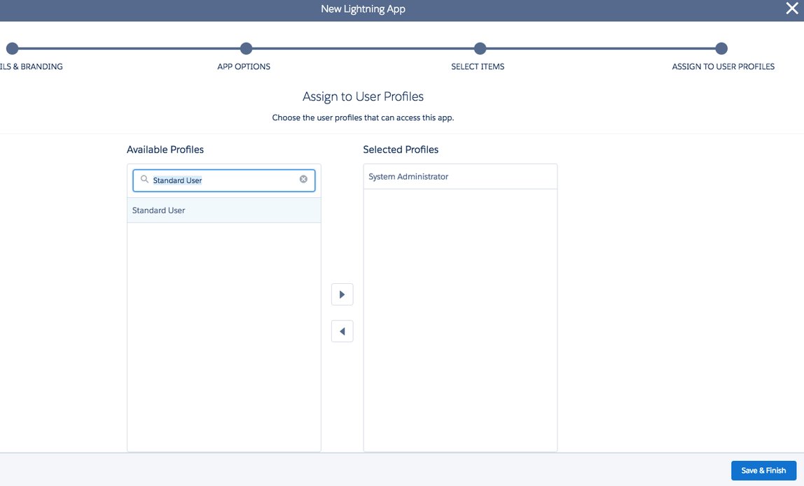Click the App Options step circle

click(x=246, y=48)
